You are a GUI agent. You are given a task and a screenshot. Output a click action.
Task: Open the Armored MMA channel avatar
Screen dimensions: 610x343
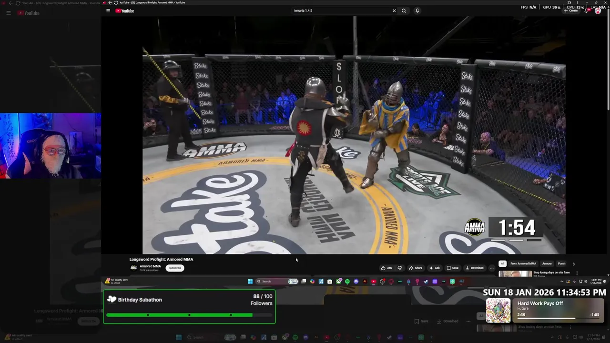coord(133,268)
